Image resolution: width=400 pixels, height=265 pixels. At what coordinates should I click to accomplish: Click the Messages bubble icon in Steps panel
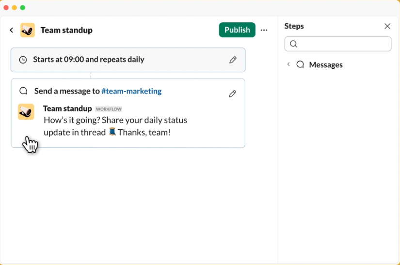click(x=300, y=64)
